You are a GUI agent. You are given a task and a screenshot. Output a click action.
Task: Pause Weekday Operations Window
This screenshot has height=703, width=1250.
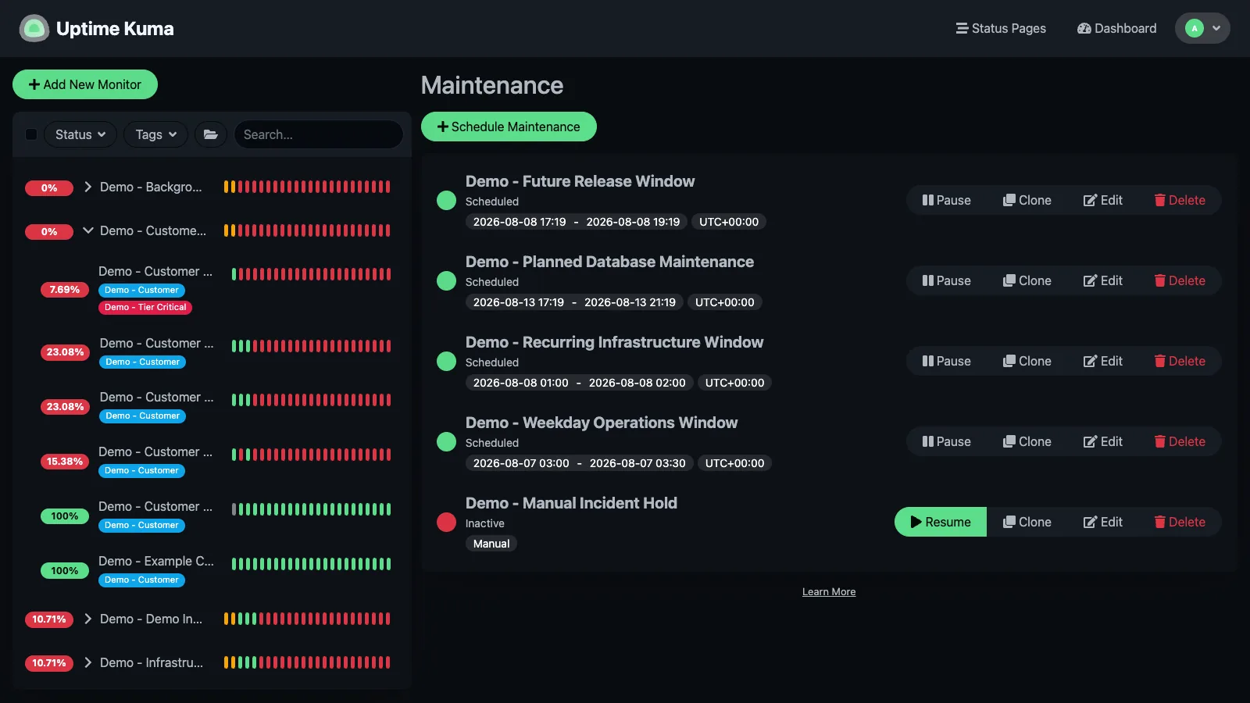point(946,441)
